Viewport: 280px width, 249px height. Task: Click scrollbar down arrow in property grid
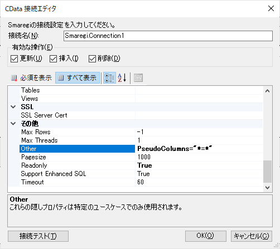[x=267, y=188]
